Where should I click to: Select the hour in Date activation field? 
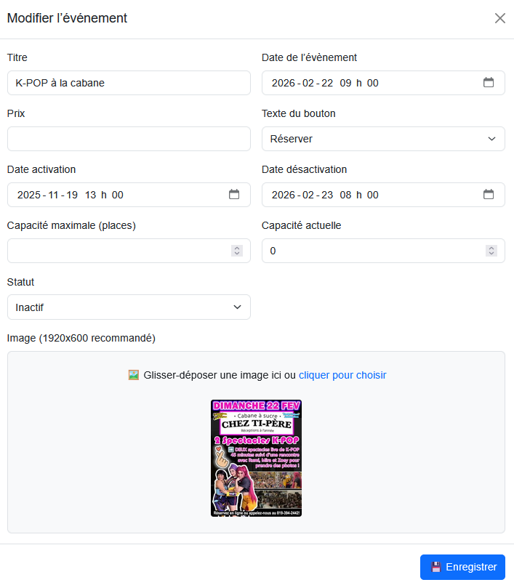(x=91, y=195)
